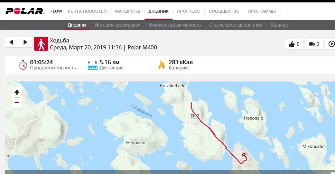Viewport: 335px width, 174px height.
Task: Open the Лента новостей menu item
Action: 87,11
